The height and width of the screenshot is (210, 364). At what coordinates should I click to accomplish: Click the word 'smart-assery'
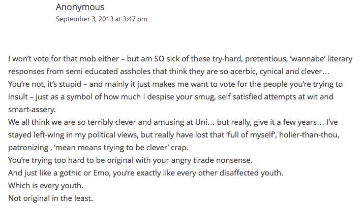point(32,110)
